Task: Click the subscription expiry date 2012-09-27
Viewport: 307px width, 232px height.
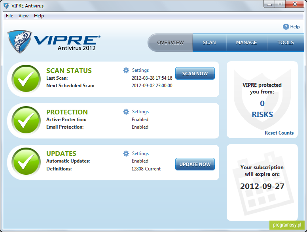Action: coord(262,186)
